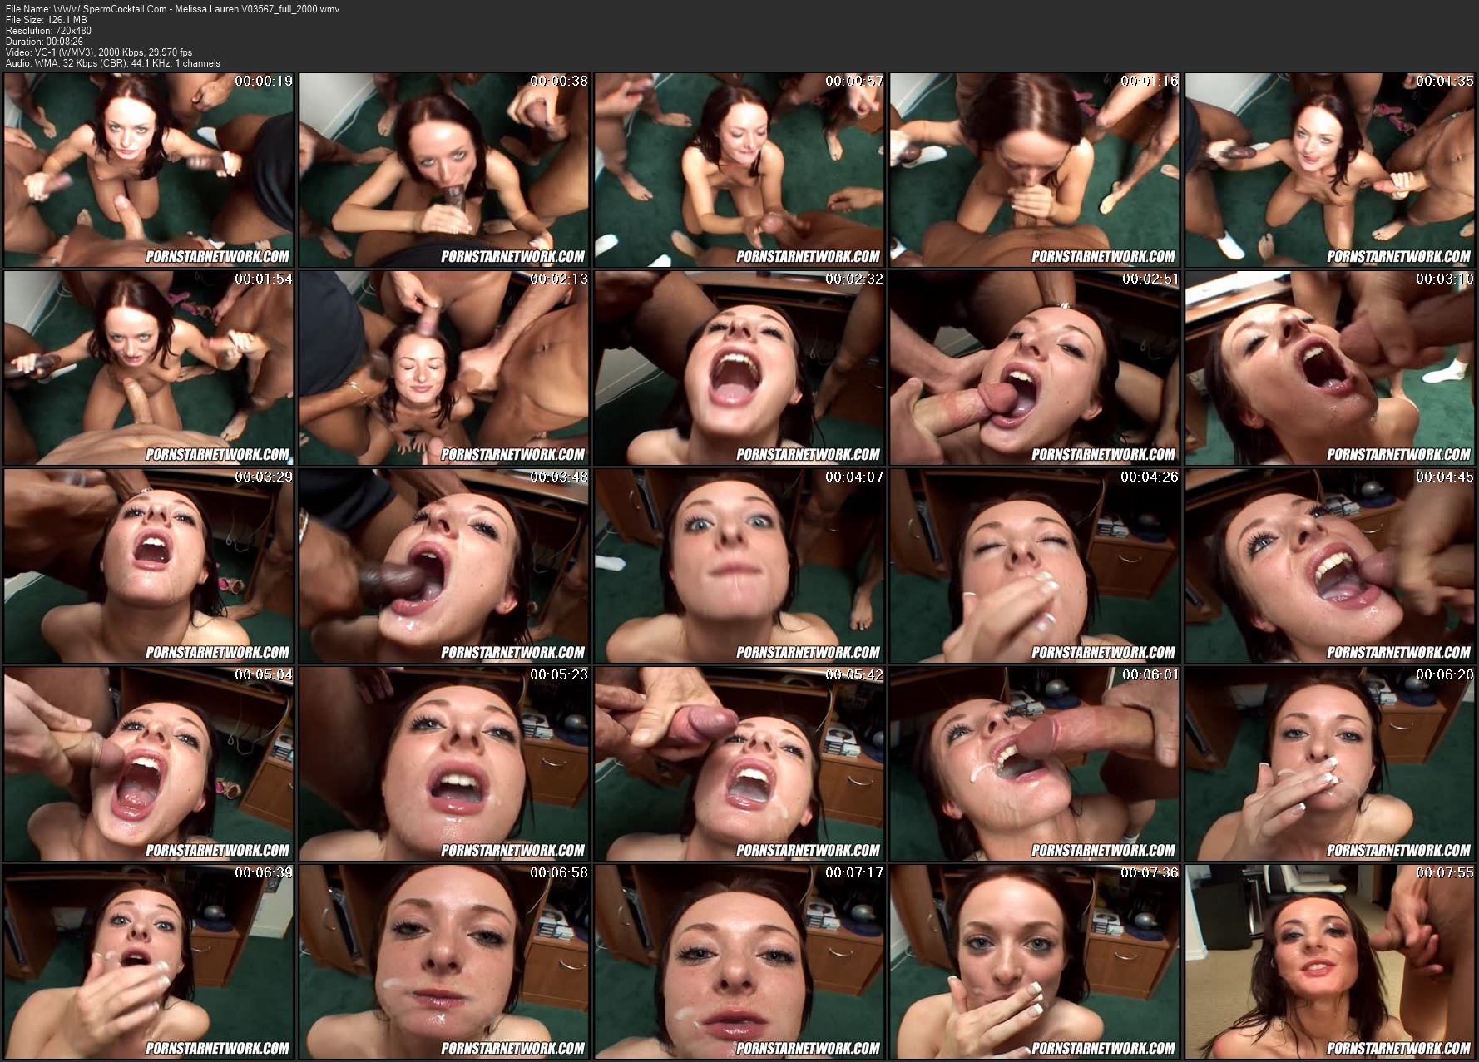1479x1062 pixels.
Task: Pick the frame marked 00:07:36
Action: pyautogui.click(x=1035, y=961)
